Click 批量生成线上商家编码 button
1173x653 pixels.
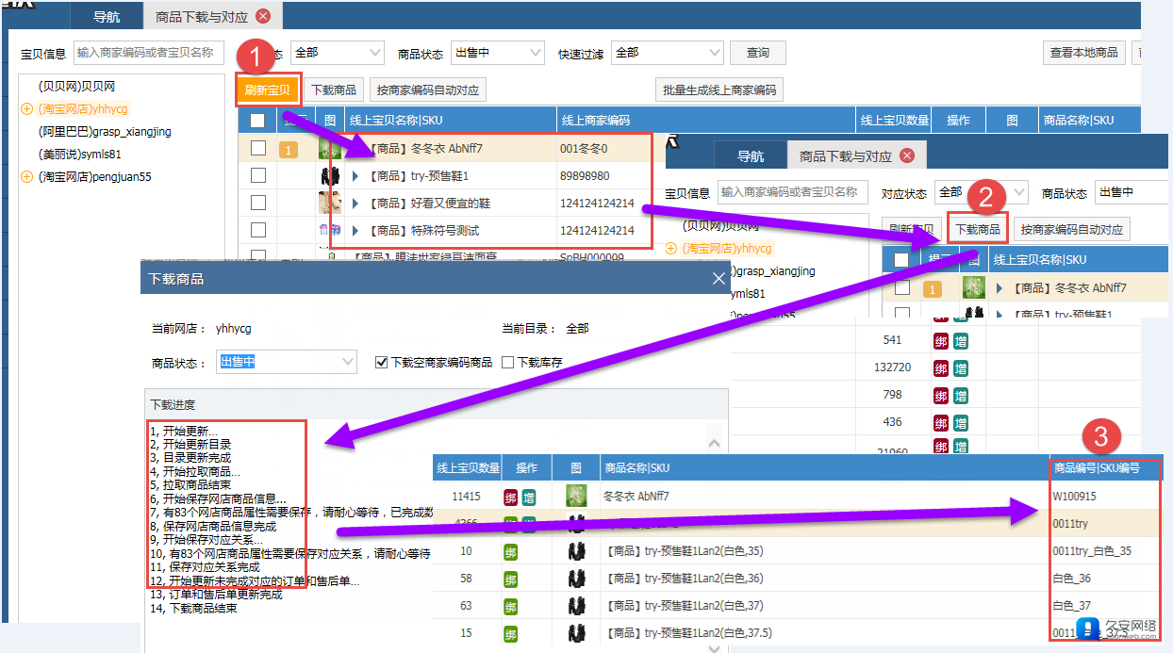pyautogui.click(x=719, y=90)
